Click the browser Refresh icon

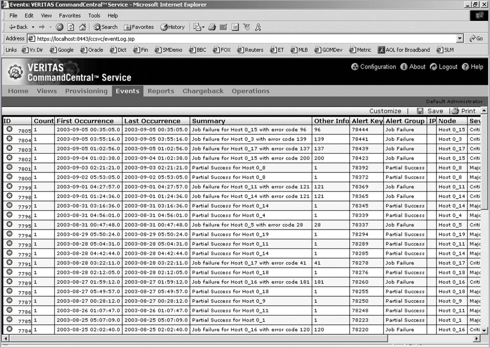click(x=71, y=27)
